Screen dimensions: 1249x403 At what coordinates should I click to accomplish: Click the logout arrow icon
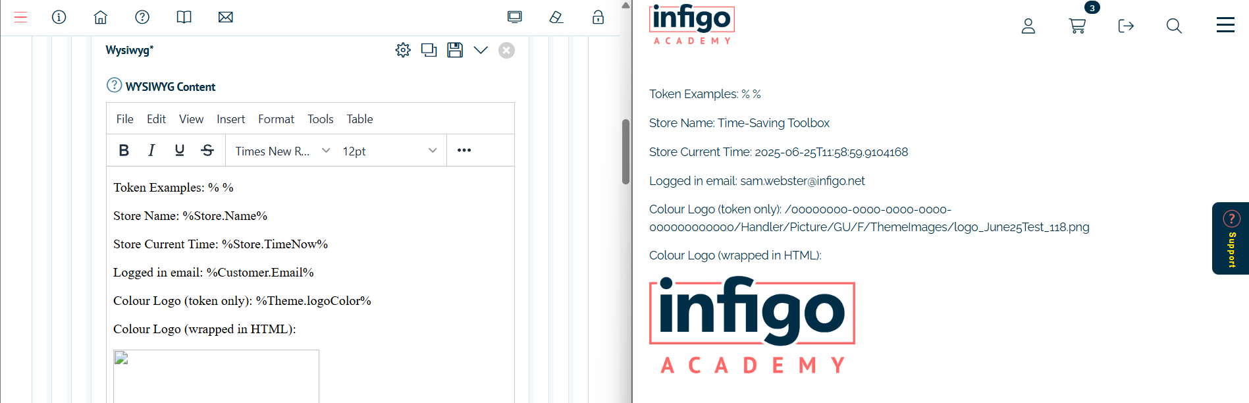pos(1126,26)
